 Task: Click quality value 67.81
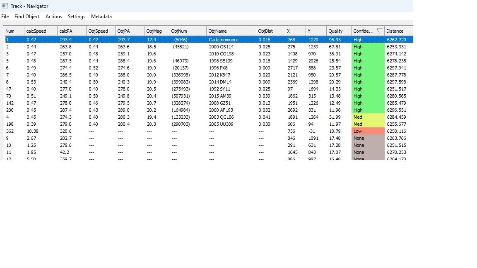click(335, 47)
